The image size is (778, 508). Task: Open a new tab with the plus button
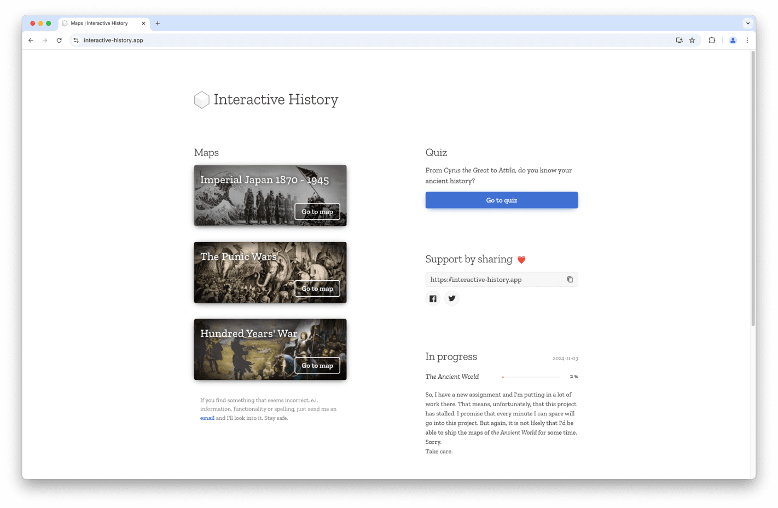(x=158, y=23)
